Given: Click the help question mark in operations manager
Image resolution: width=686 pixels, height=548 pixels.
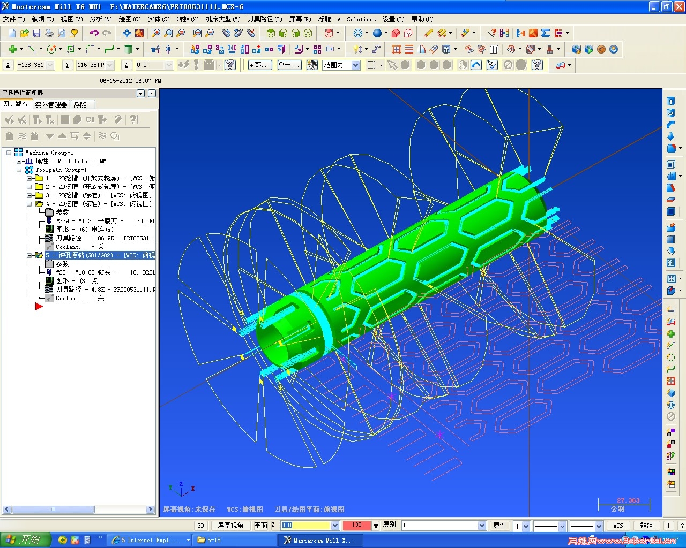Looking at the screenshot, I should (x=133, y=119).
